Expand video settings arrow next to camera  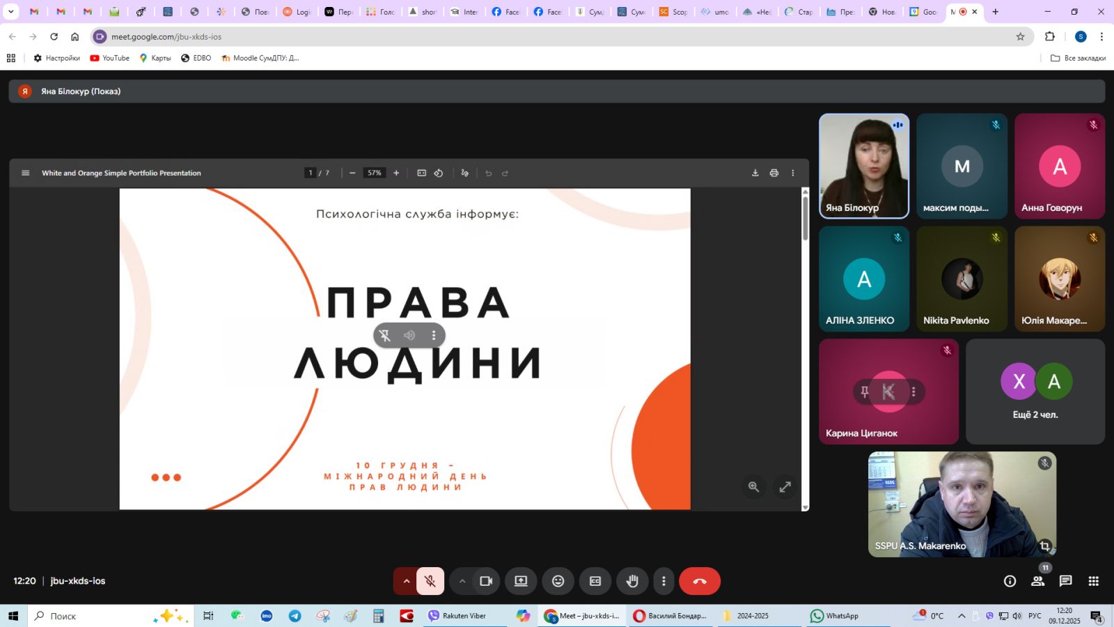[x=462, y=581]
